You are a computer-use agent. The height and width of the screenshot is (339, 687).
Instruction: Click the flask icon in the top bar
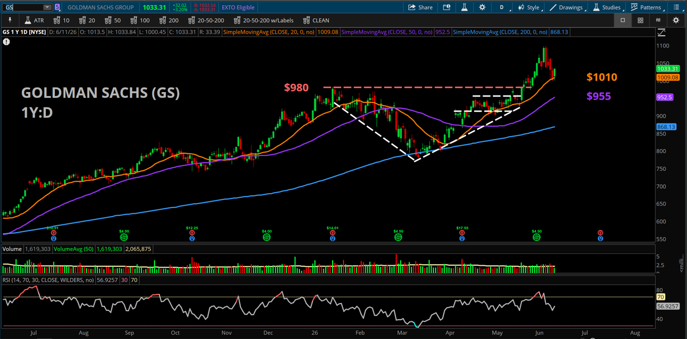pyautogui.click(x=465, y=7)
